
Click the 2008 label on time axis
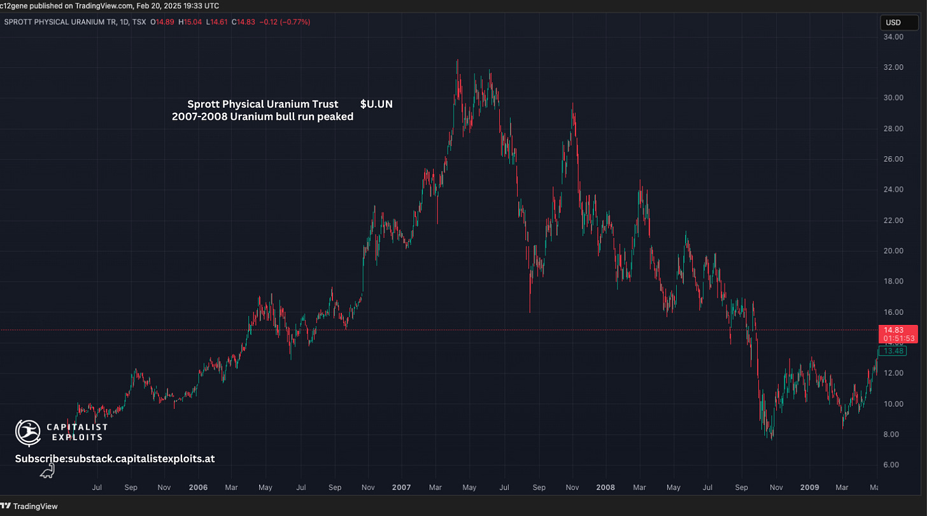point(605,488)
